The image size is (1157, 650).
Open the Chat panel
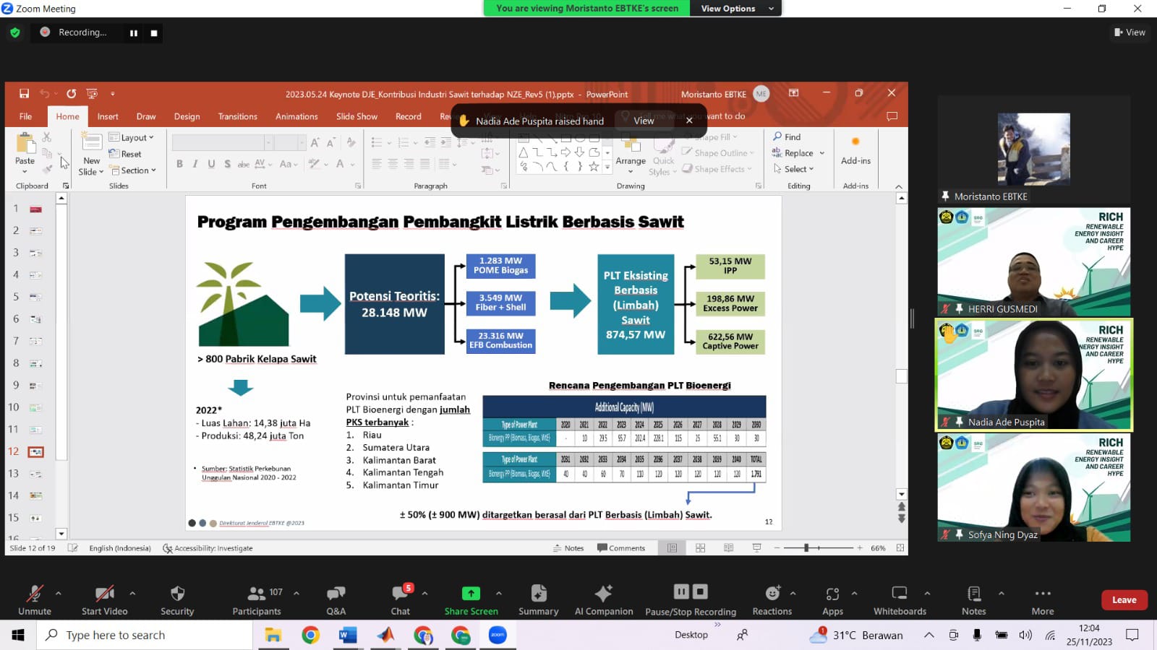(x=400, y=599)
